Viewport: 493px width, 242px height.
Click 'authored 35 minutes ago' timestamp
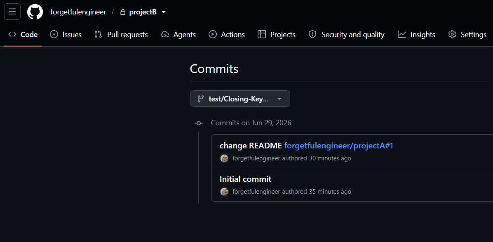(317, 192)
